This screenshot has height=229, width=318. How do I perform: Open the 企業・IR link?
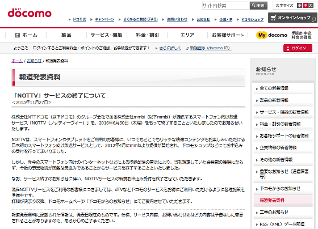click(226, 19)
